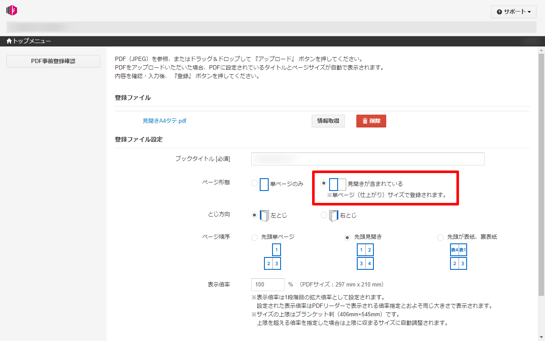Select the 右とじ radio button
Screen dimensions: 545x341
tap(324, 215)
